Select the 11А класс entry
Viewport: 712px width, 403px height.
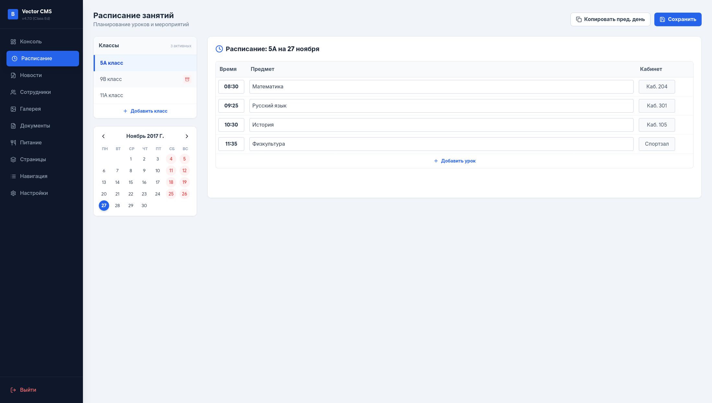(x=112, y=95)
